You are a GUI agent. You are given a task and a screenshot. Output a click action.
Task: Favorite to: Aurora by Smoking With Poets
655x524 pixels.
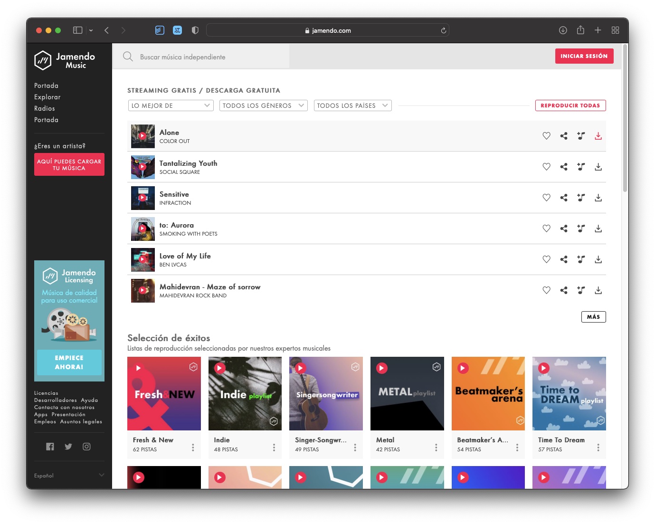(546, 229)
